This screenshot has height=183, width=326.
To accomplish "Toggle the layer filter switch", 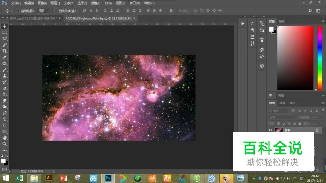I will [323, 110].
